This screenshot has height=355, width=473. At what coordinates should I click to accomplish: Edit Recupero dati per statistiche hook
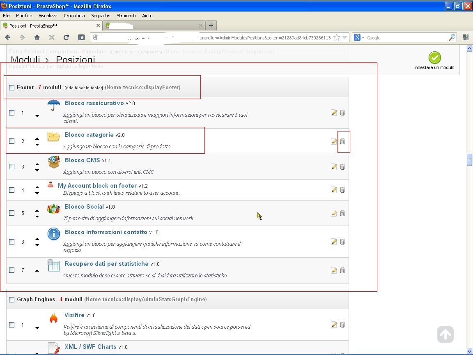(x=334, y=270)
